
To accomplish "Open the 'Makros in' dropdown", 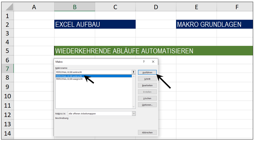I will [134, 113].
